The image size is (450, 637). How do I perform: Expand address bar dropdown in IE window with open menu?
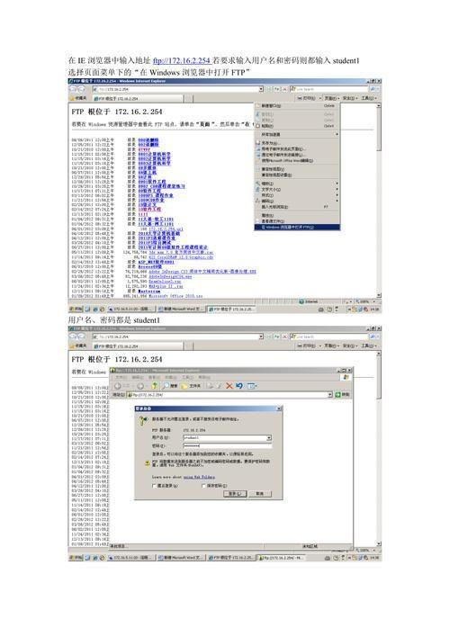coord(261,88)
